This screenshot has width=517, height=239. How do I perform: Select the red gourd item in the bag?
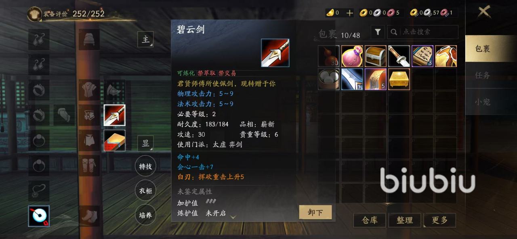coord(328,56)
